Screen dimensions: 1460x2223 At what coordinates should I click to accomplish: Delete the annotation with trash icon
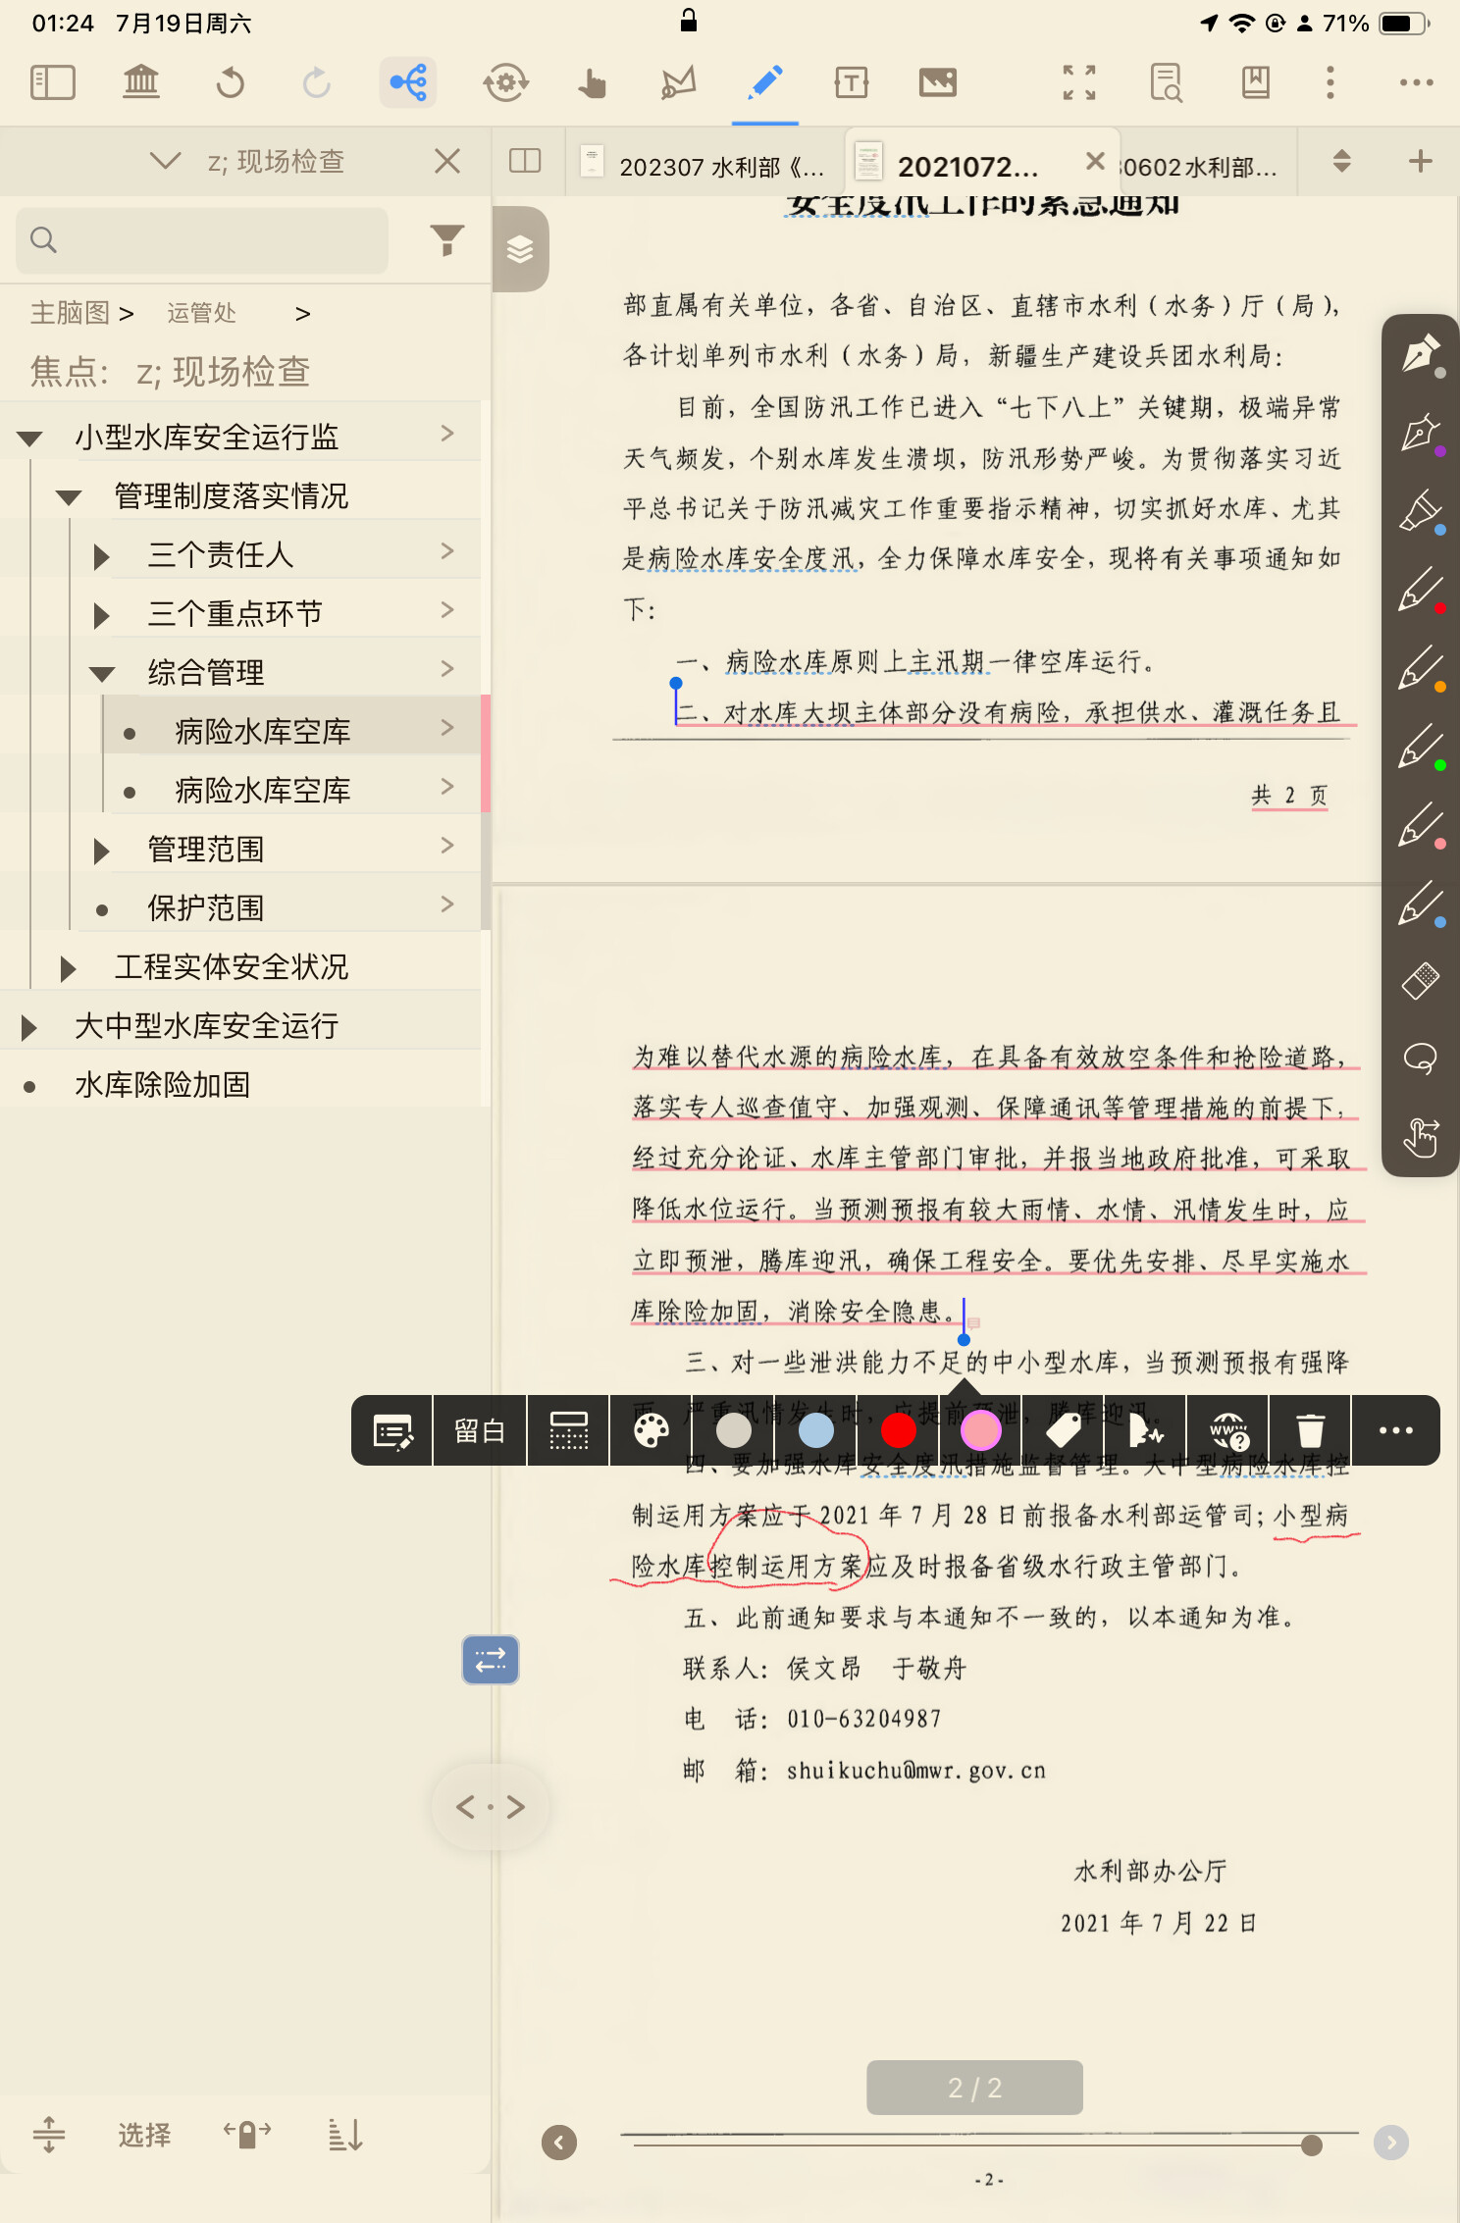(1310, 1431)
